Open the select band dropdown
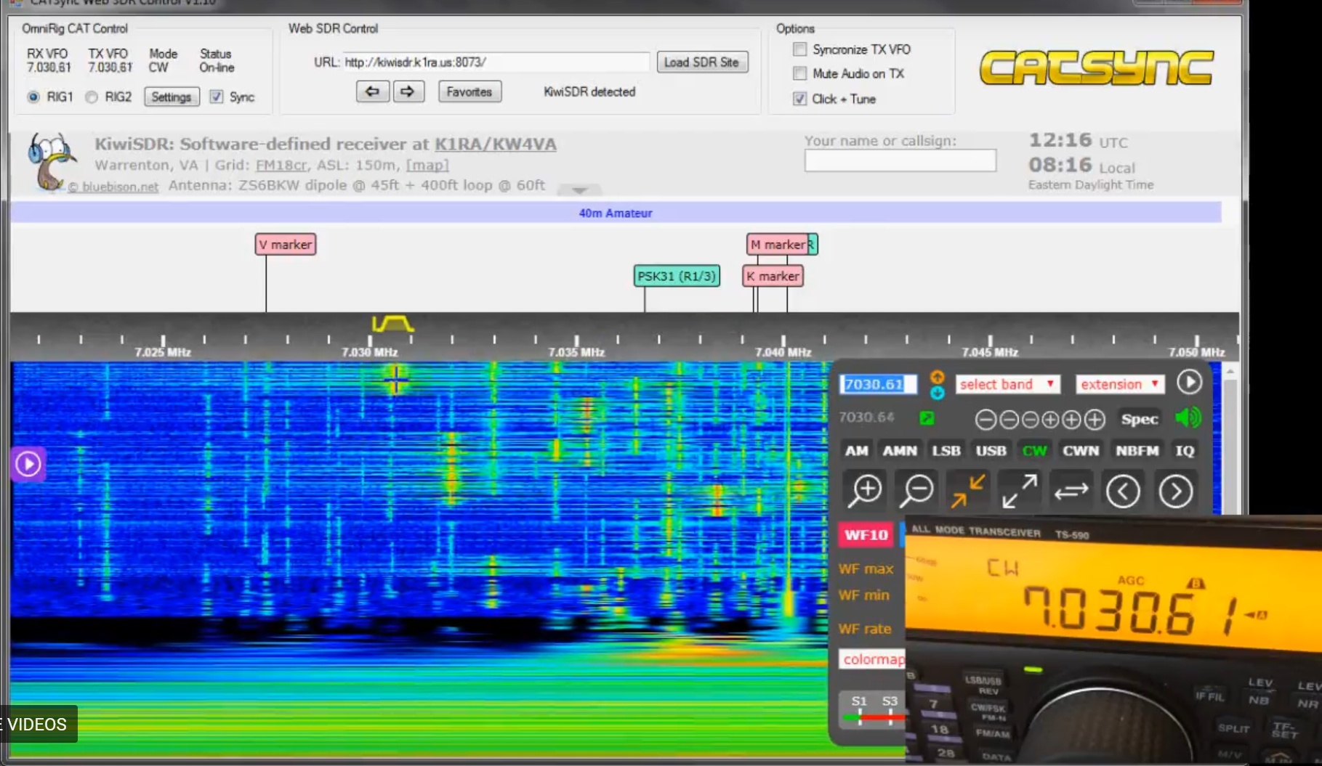This screenshot has width=1322, height=766. [x=1007, y=384]
